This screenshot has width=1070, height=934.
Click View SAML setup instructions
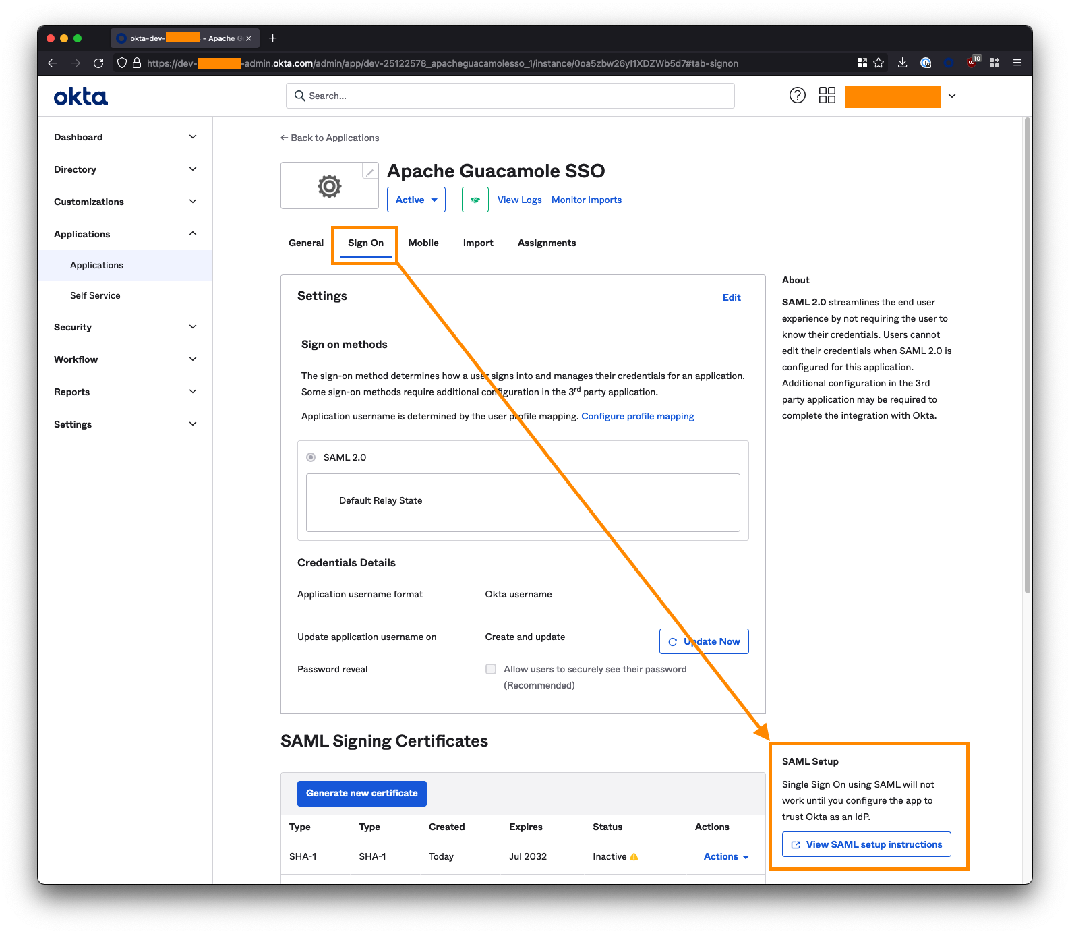pos(866,844)
